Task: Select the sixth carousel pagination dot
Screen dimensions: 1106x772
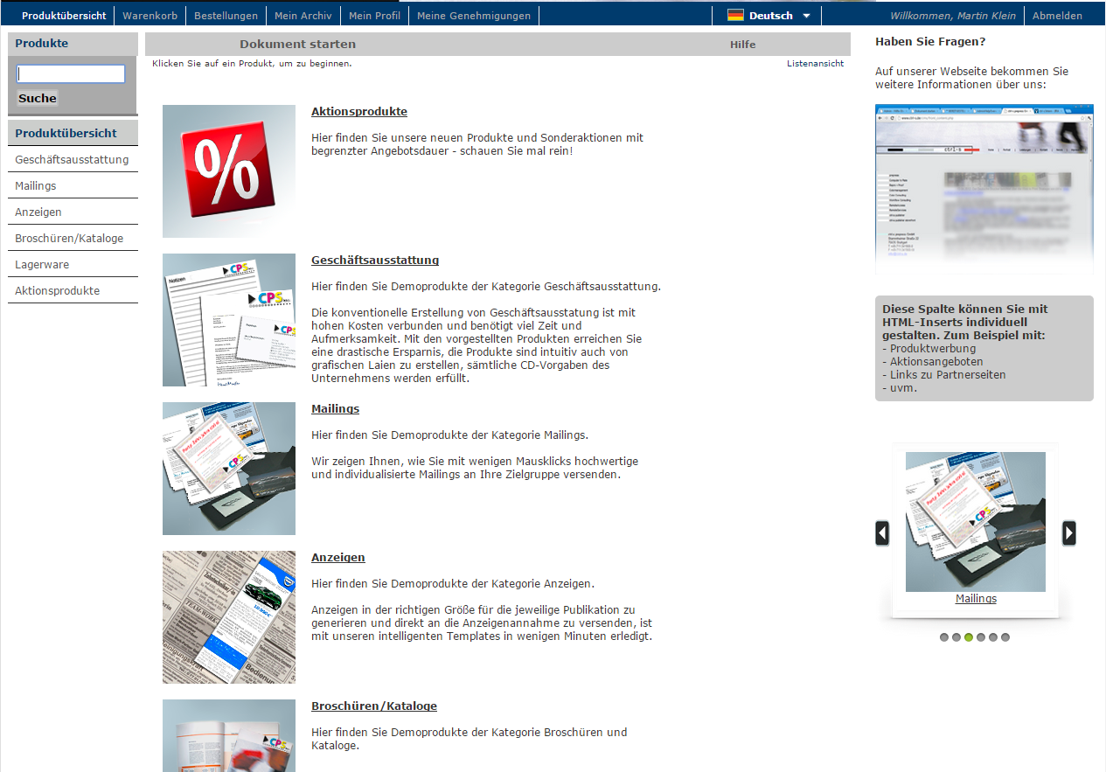Action: [1005, 637]
